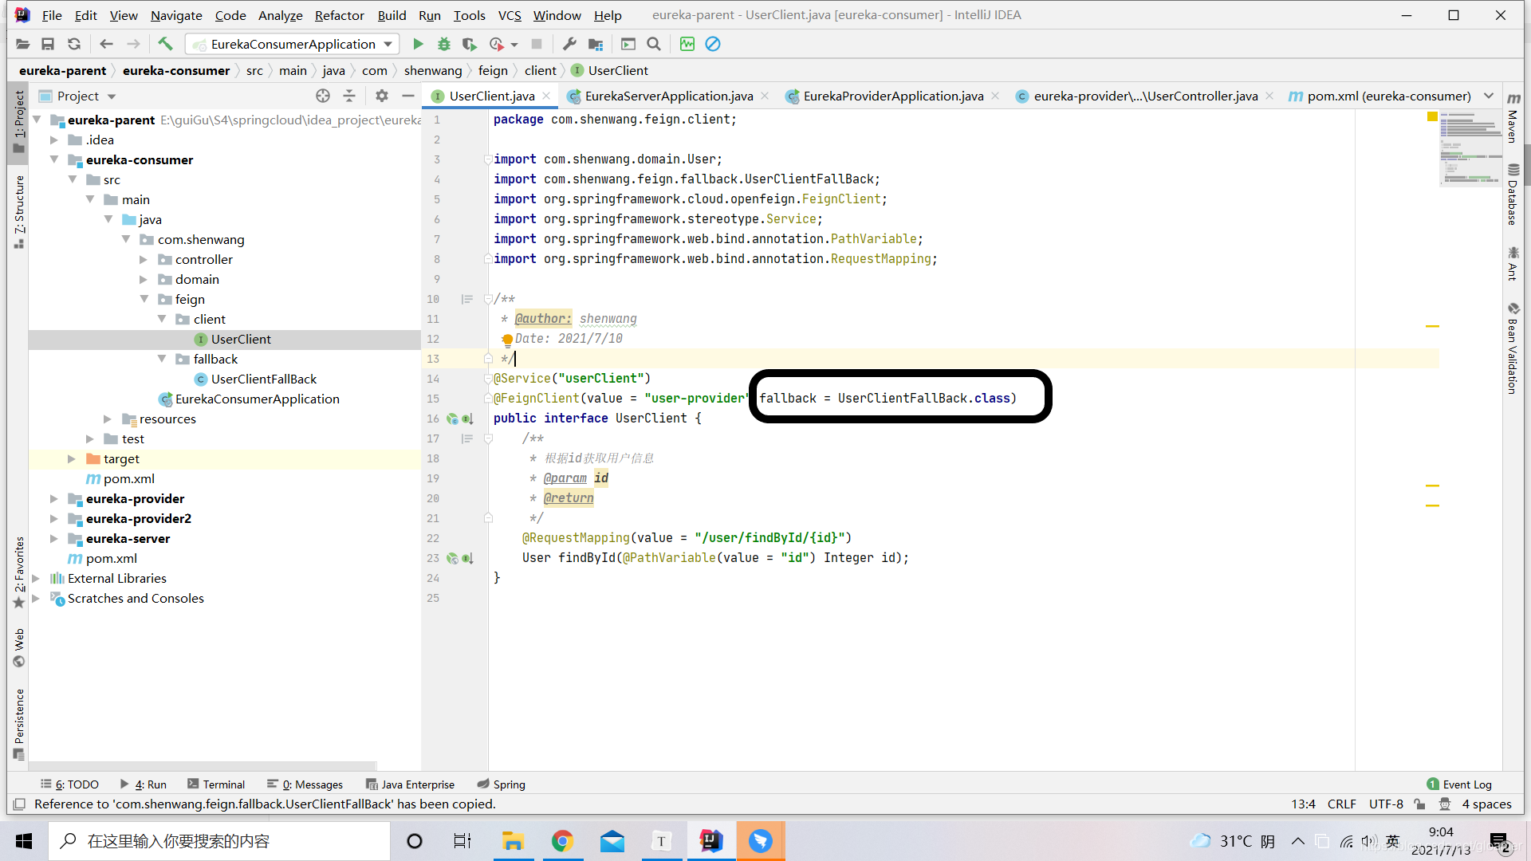
Task: Open Project Structure from toolbar icon
Action: [x=596, y=44]
